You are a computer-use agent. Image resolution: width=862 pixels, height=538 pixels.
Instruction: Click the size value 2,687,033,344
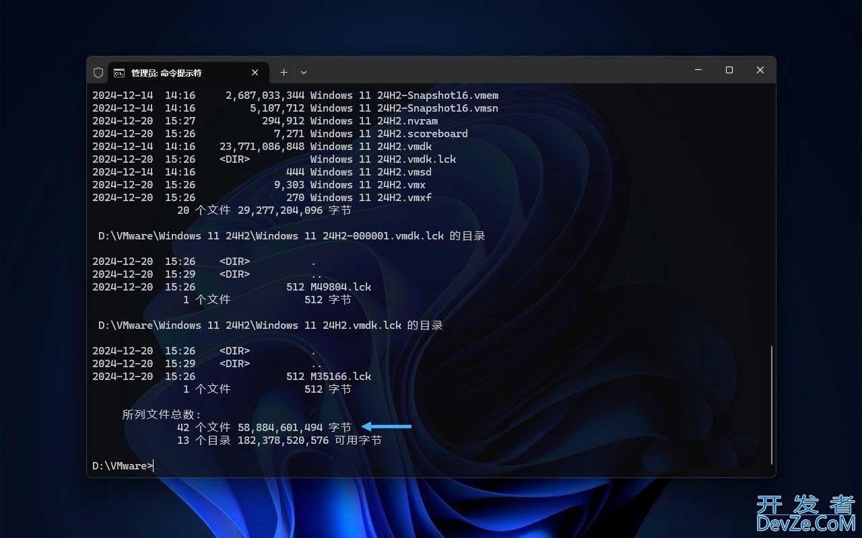coord(265,95)
